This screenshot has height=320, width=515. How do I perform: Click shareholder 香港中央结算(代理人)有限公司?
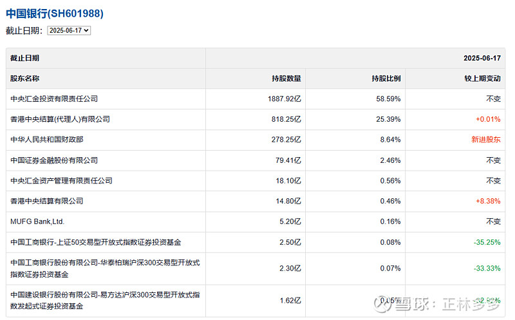(60, 119)
